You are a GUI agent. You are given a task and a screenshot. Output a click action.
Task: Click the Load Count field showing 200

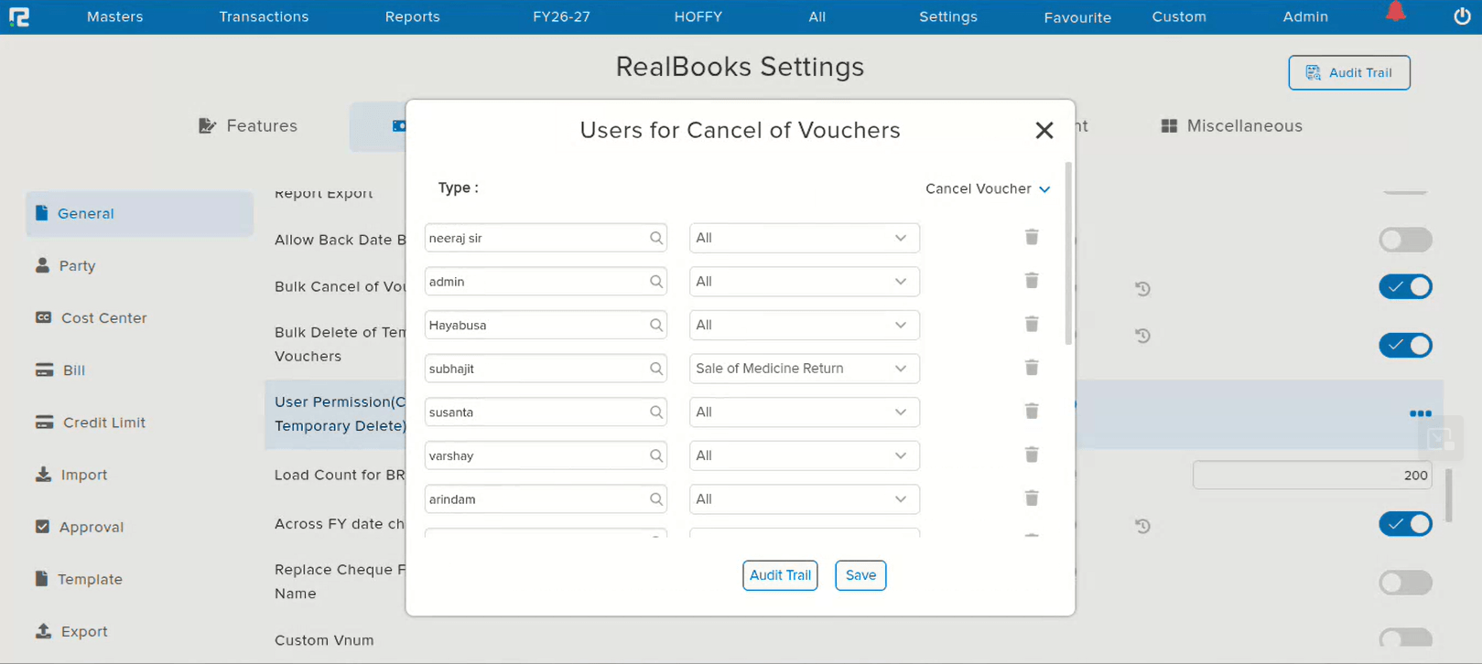1312,476
